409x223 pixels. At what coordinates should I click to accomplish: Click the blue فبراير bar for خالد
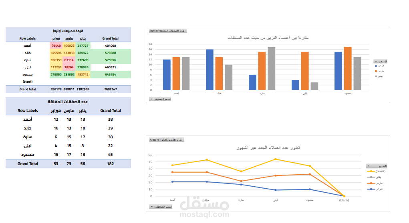210,70
